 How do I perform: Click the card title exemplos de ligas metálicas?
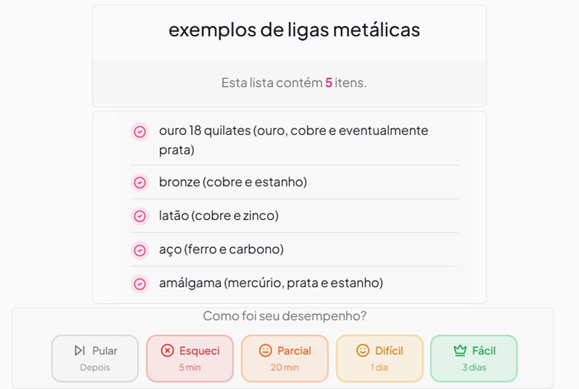click(x=294, y=30)
